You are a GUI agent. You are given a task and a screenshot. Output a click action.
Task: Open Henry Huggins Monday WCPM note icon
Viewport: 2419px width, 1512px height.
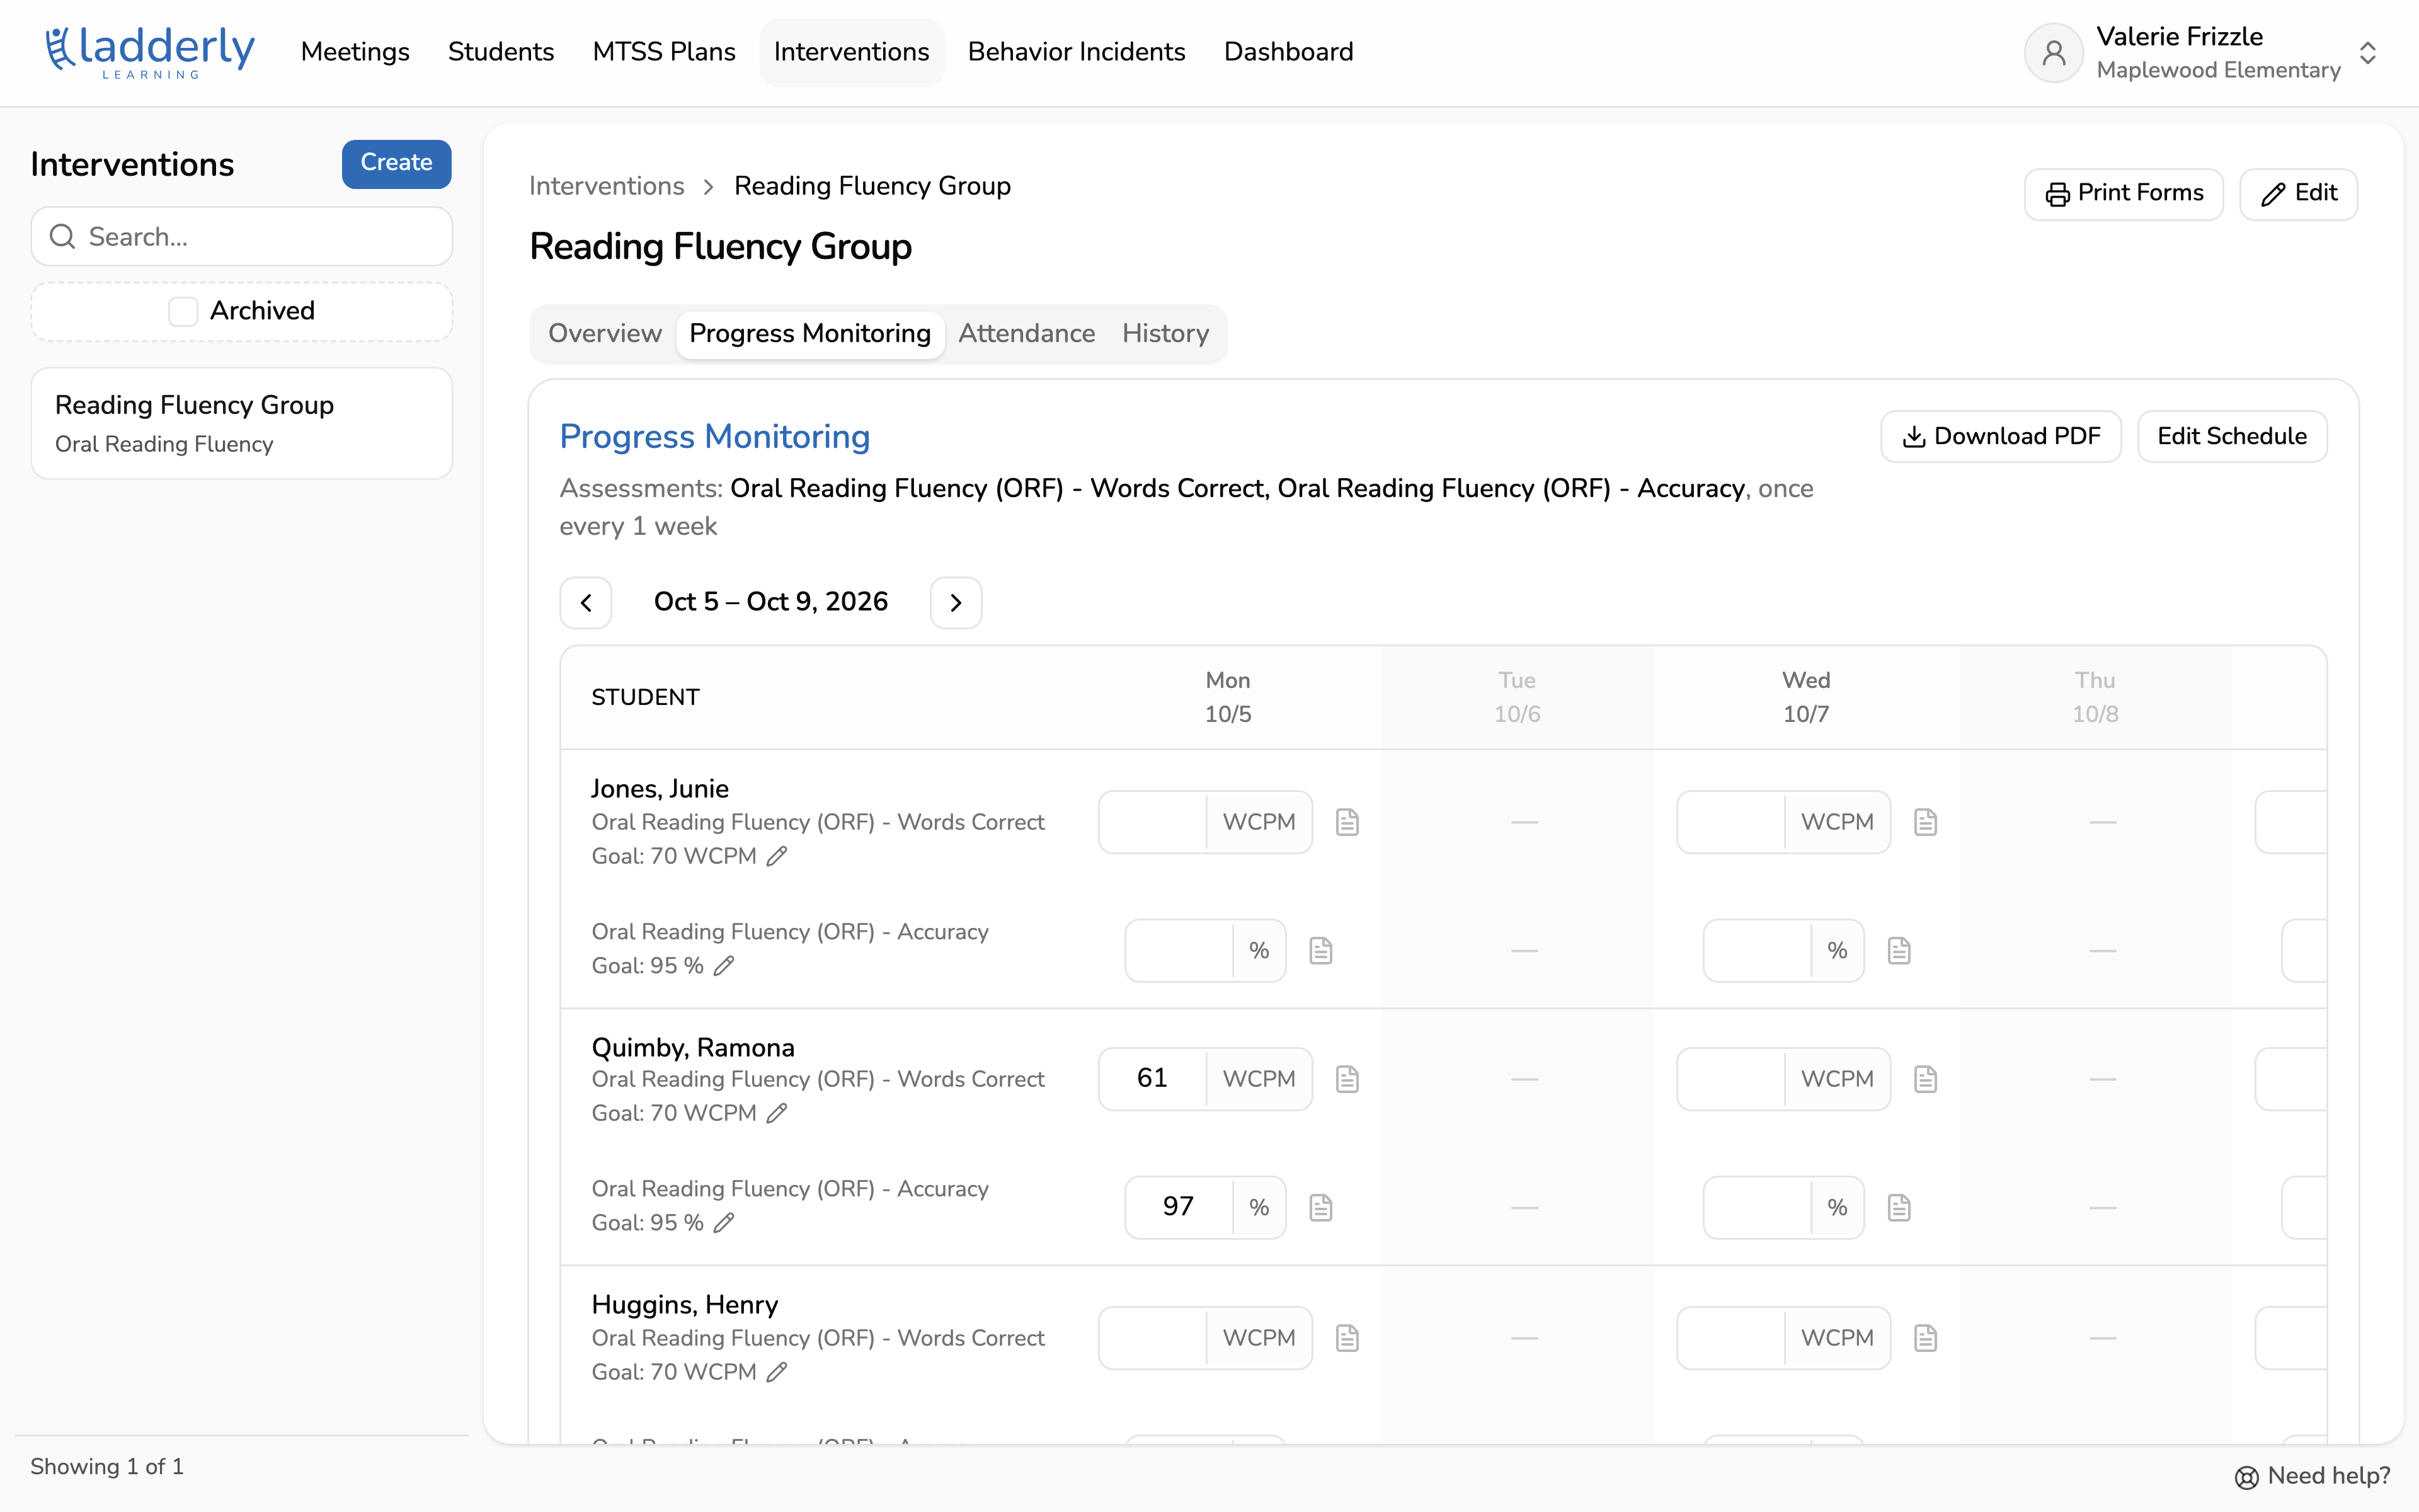click(1347, 1338)
